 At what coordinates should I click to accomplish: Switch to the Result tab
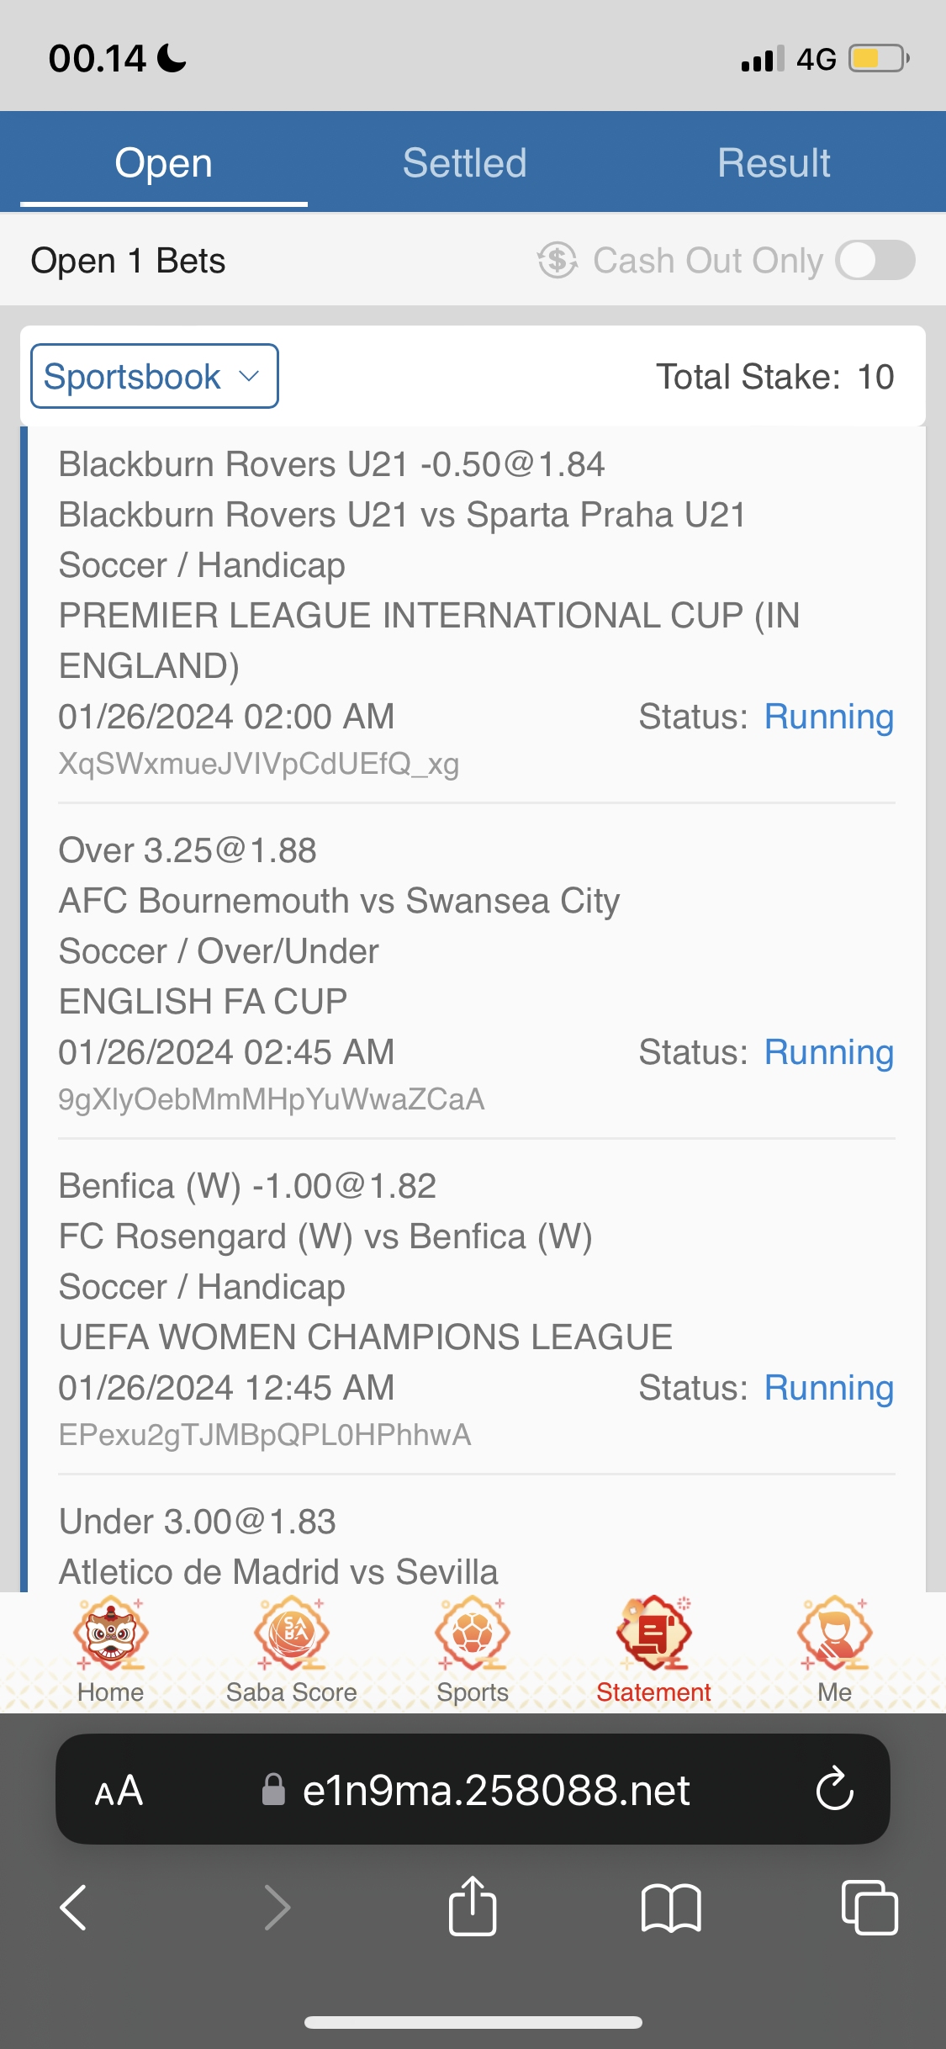tap(774, 162)
